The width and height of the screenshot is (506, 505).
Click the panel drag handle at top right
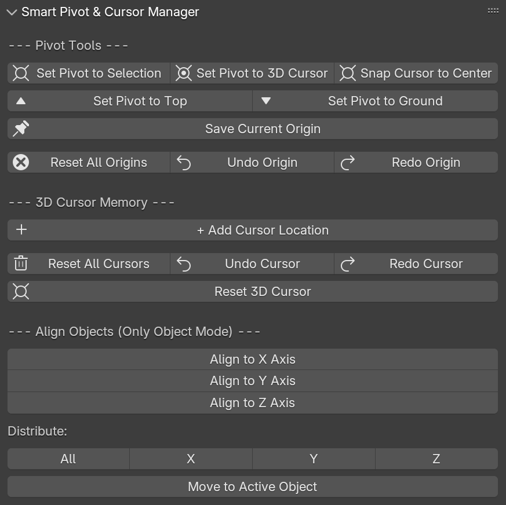point(492,10)
